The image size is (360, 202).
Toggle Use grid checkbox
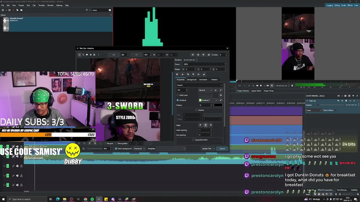[x=105, y=143]
